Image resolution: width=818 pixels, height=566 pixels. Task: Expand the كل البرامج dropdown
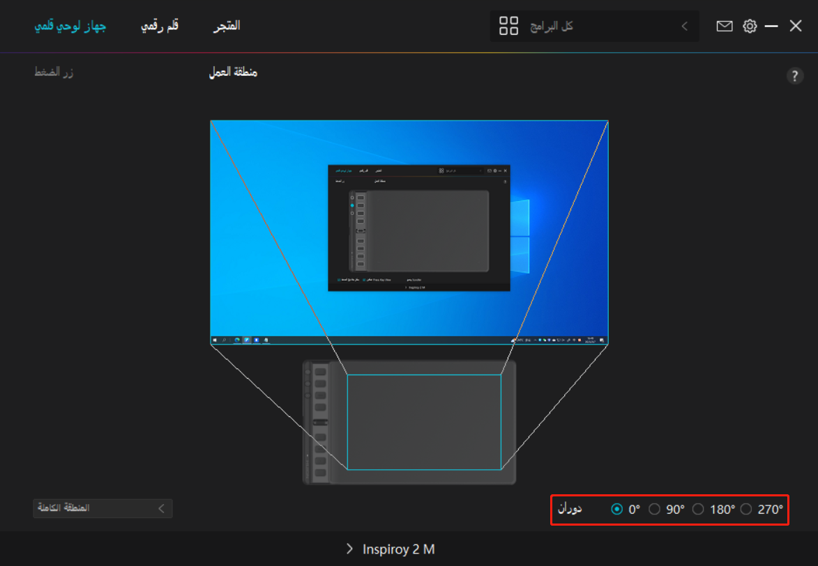pos(683,26)
